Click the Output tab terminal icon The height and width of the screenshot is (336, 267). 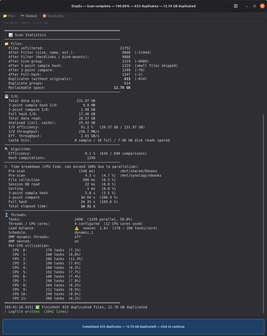point(22,16)
